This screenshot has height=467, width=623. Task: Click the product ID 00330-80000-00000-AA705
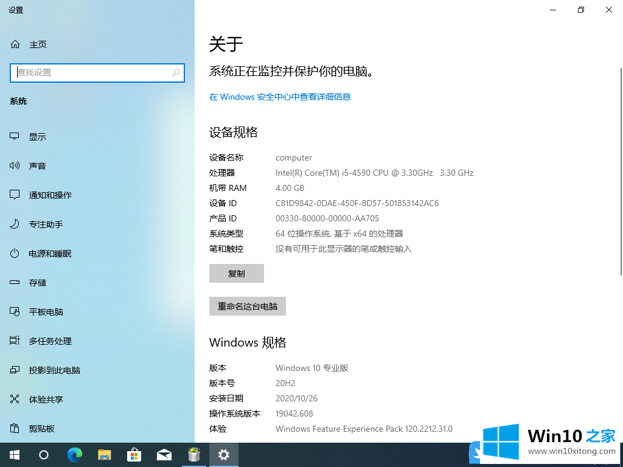click(327, 218)
